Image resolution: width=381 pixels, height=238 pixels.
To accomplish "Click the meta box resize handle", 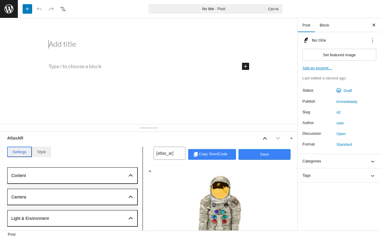I will click(x=149, y=128).
